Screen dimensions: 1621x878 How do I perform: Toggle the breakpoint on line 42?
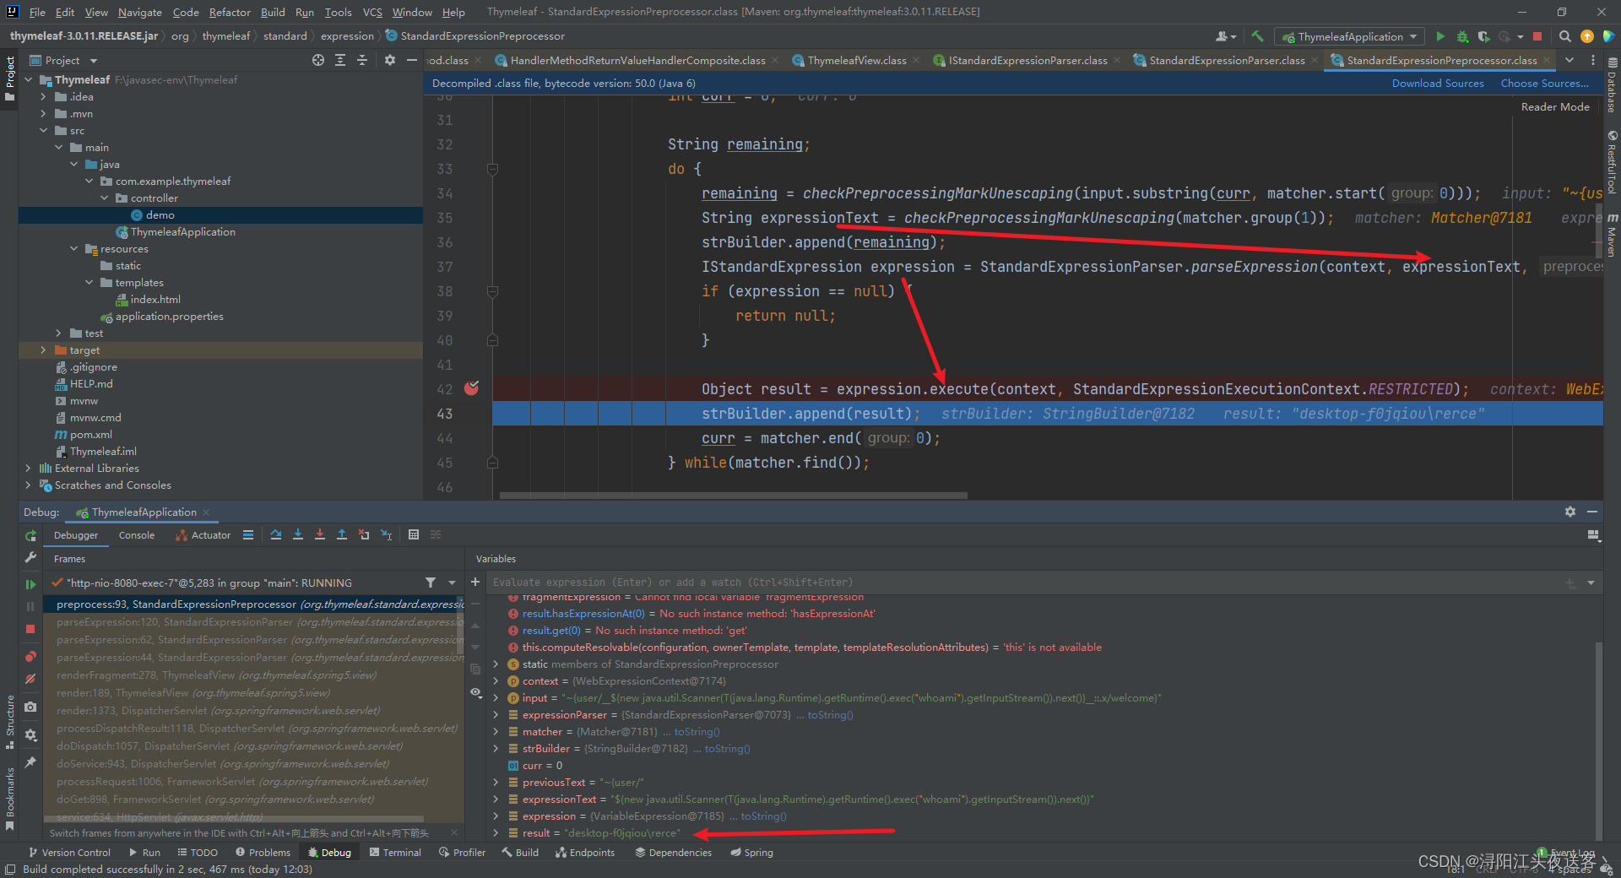[x=471, y=388]
